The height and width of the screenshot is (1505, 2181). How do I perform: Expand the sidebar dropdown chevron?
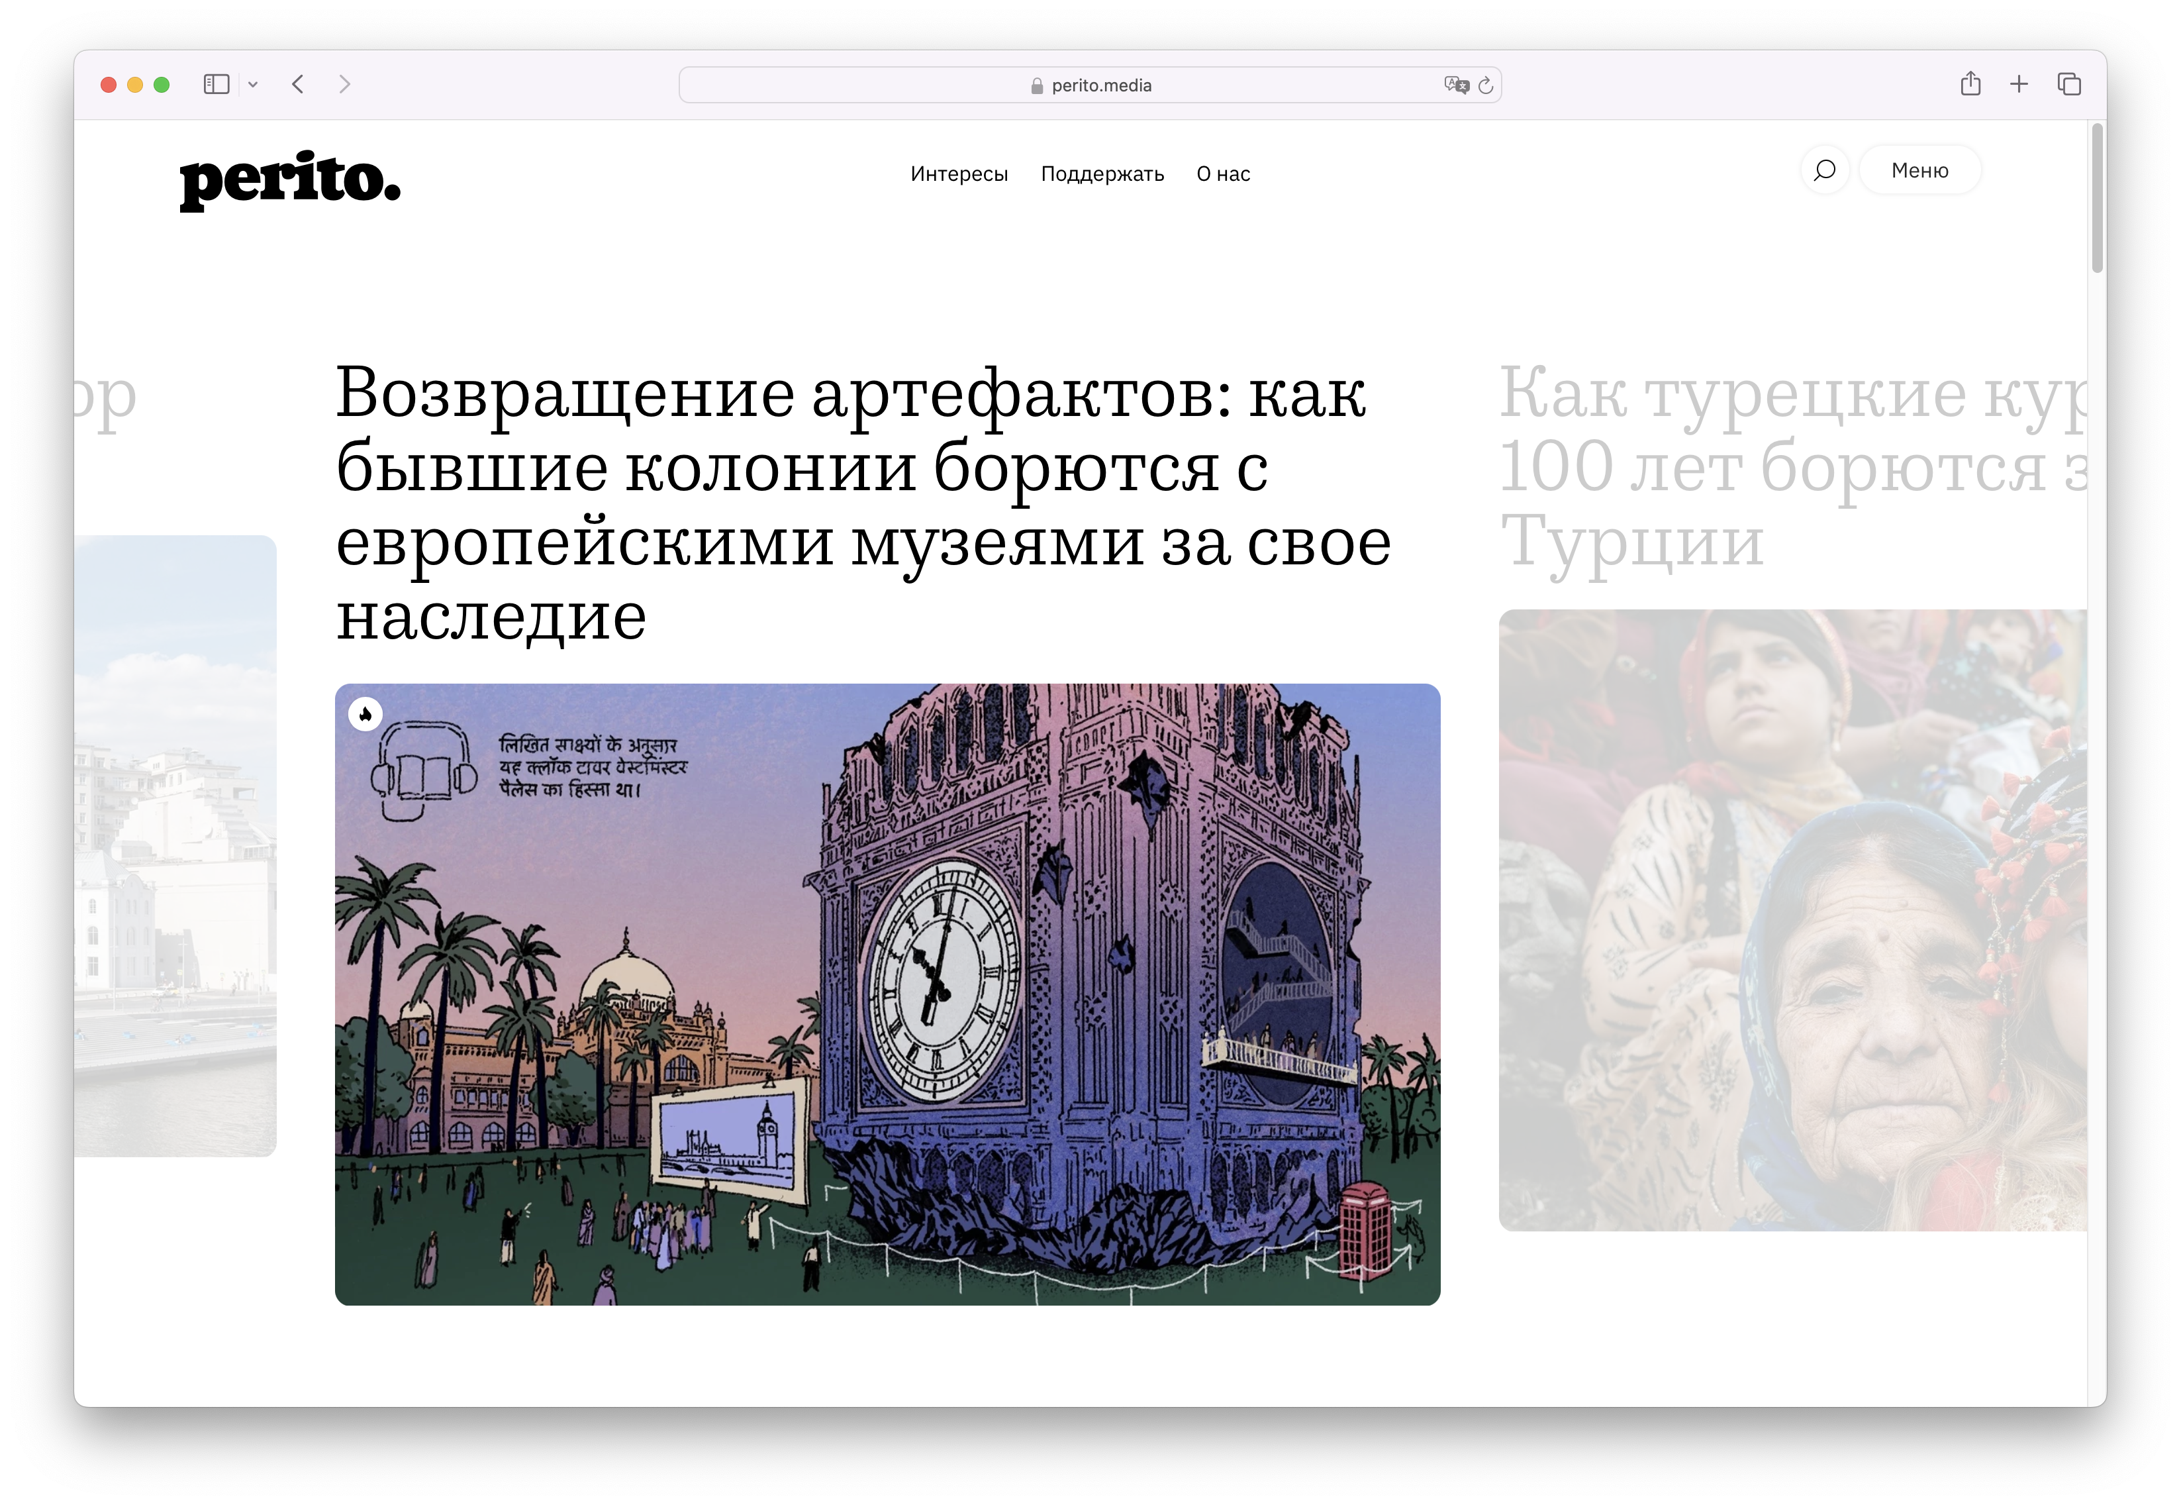[253, 85]
